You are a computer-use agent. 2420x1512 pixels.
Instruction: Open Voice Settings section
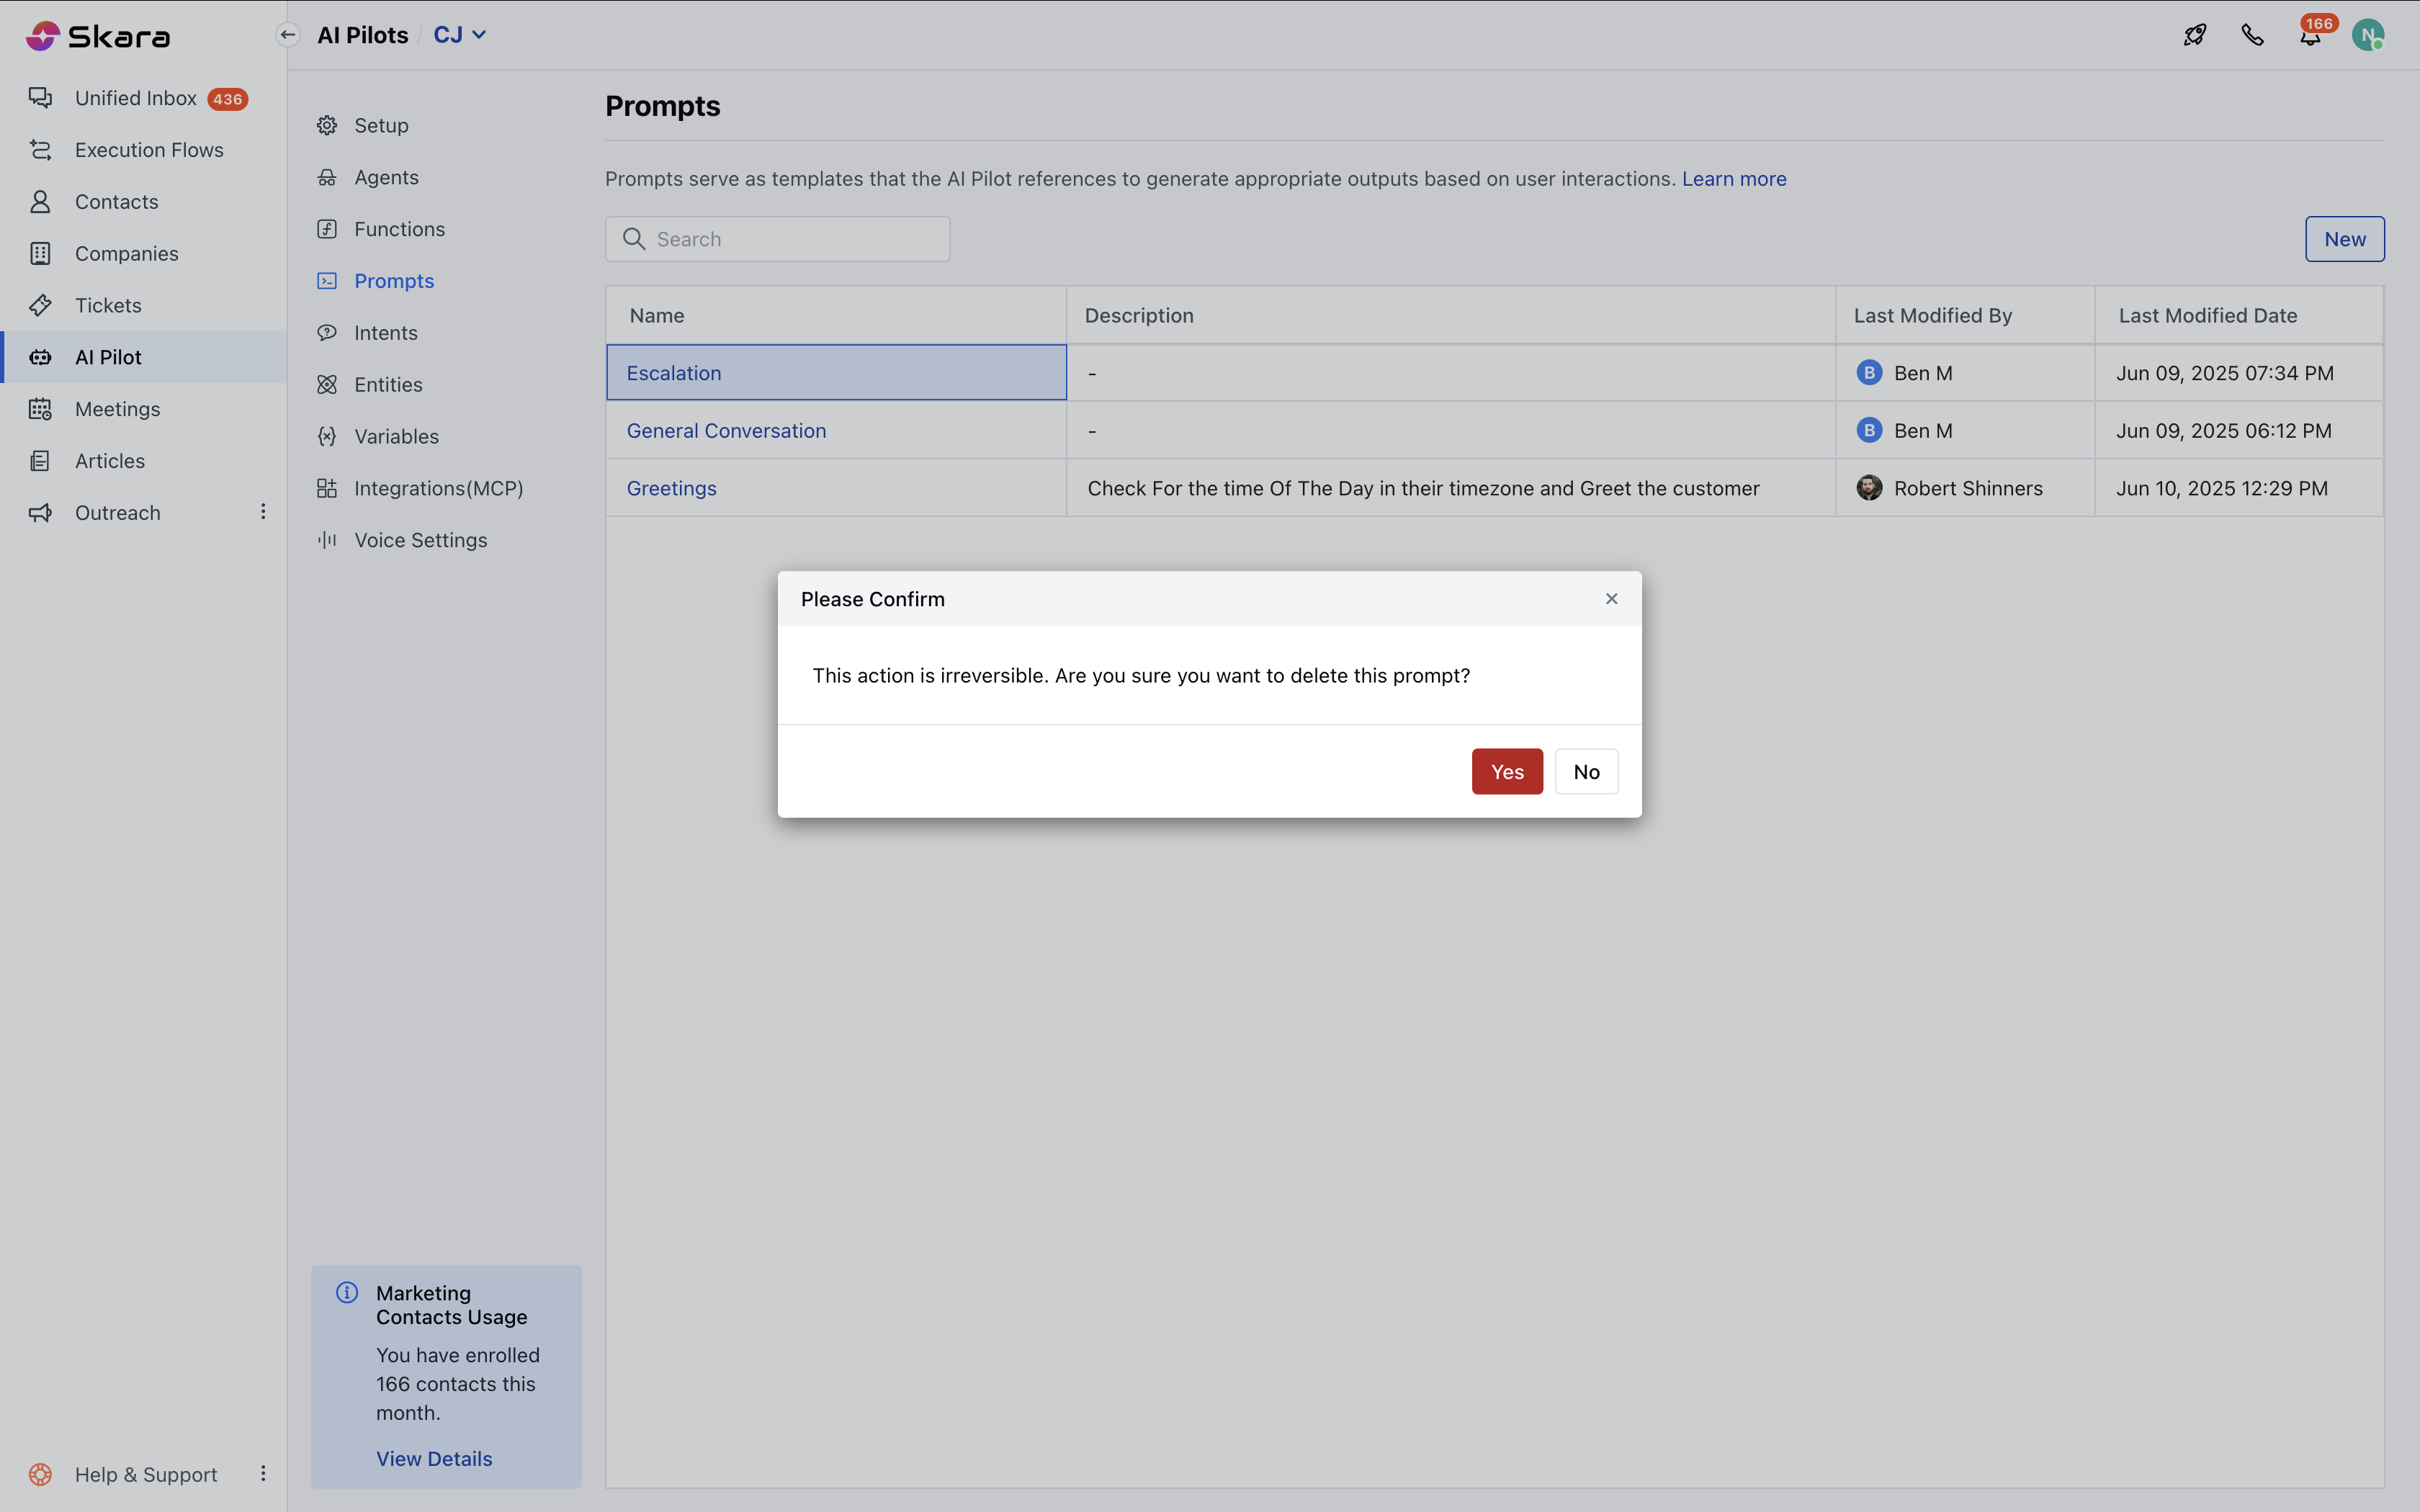click(x=420, y=540)
